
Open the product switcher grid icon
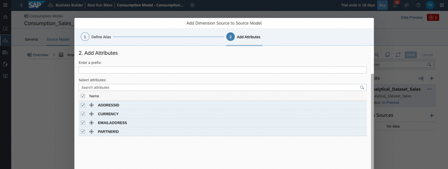[x=442, y=5]
